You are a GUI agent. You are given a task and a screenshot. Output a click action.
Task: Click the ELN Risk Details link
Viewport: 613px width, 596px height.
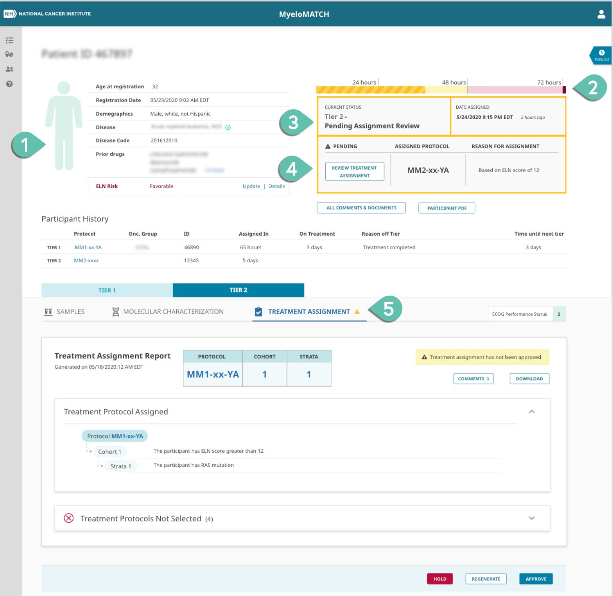(x=277, y=186)
